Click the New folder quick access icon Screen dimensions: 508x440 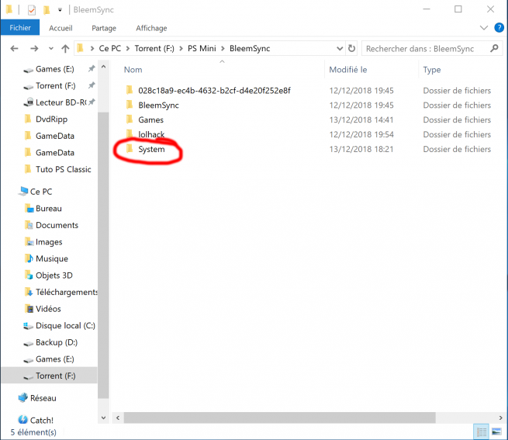tap(47, 10)
